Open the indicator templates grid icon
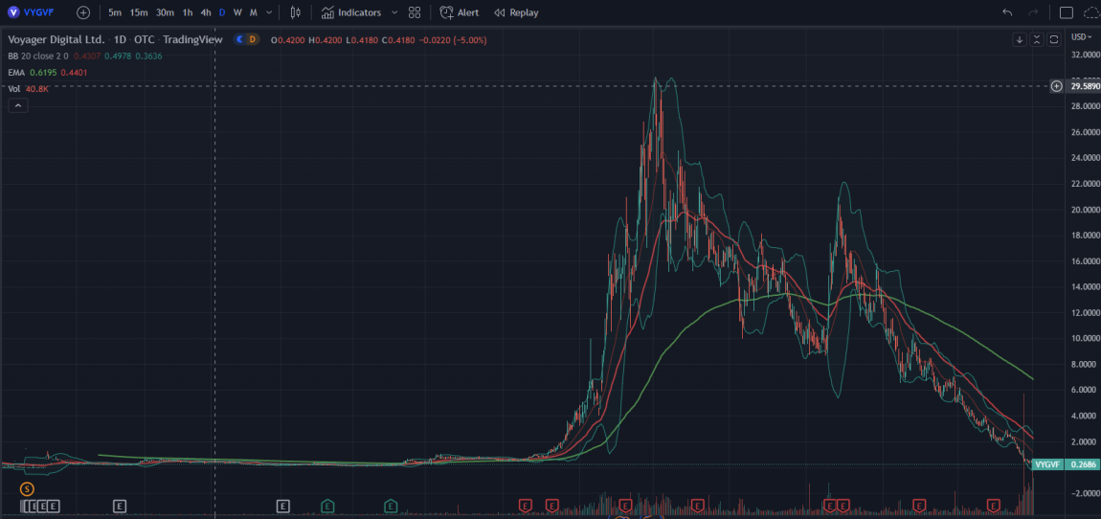The width and height of the screenshot is (1101, 519). point(415,12)
